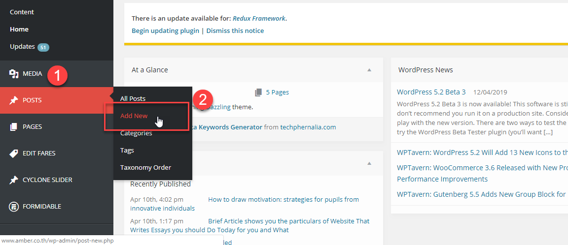The height and width of the screenshot is (245, 568).
Task: Open the 5 Pages link
Action: pyautogui.click(x=278, y=92)
